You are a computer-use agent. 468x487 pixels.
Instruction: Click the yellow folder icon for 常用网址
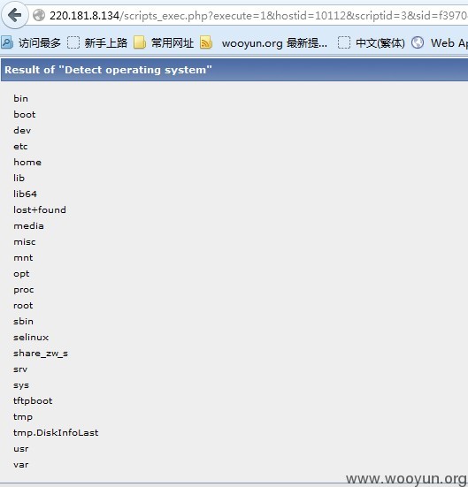click(140, 42)
